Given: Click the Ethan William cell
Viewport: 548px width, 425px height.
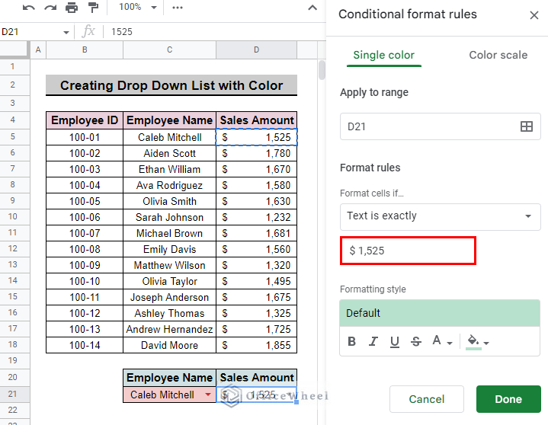Looking at the screenshot, I should click(x=169, y=169).
